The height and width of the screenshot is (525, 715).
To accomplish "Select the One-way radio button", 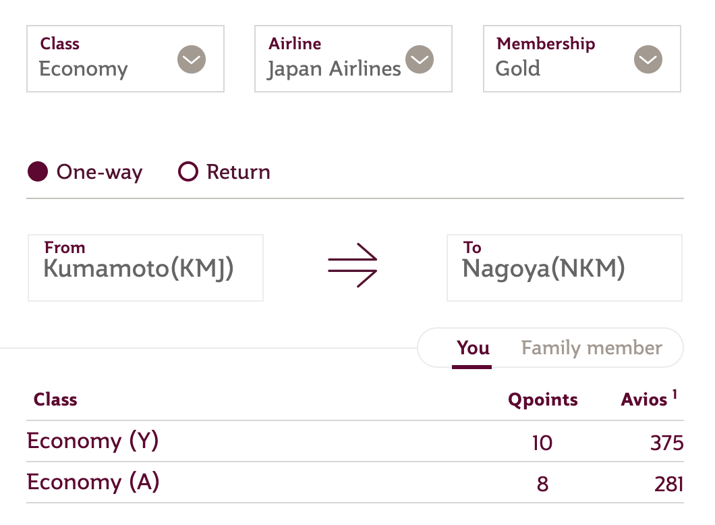I will point(38,172).
